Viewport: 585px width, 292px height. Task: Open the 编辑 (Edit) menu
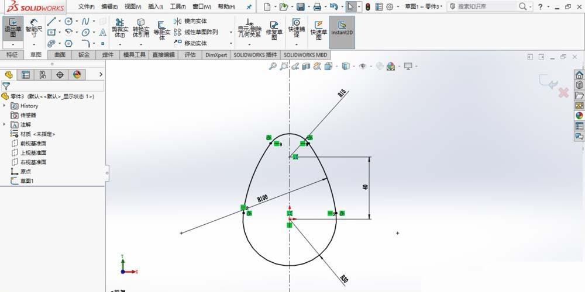(x=109, y=6)
